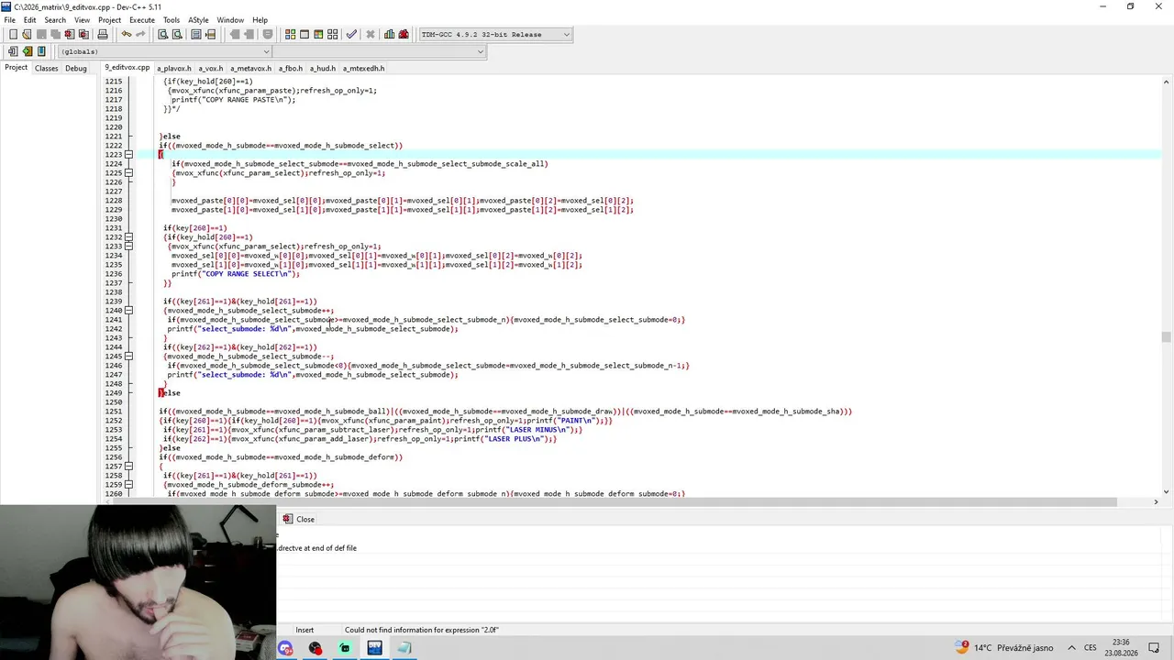
Task: Switch to the a_metavox.h editor tab
Action: click(251, 69)
